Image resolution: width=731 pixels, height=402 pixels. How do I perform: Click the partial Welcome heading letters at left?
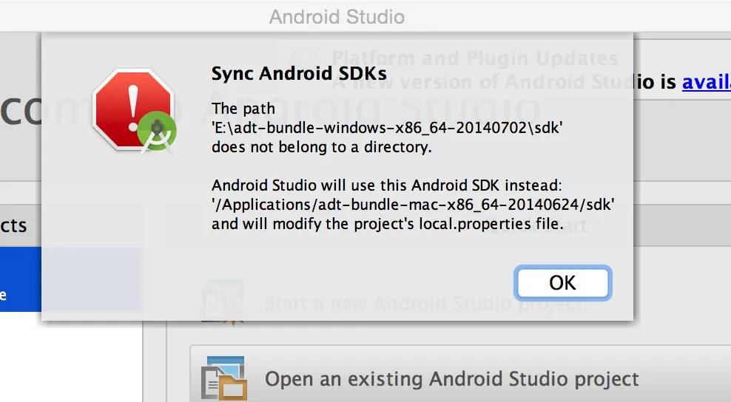coord(21,112)
